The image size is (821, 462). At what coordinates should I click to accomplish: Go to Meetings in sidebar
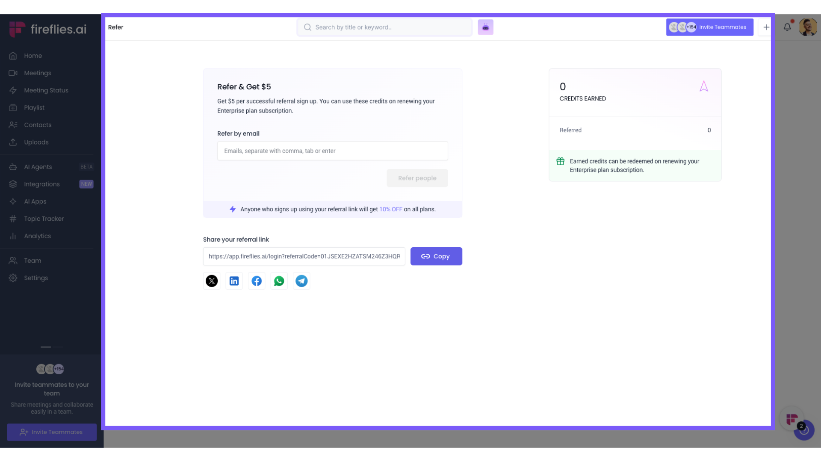point(38,73)
